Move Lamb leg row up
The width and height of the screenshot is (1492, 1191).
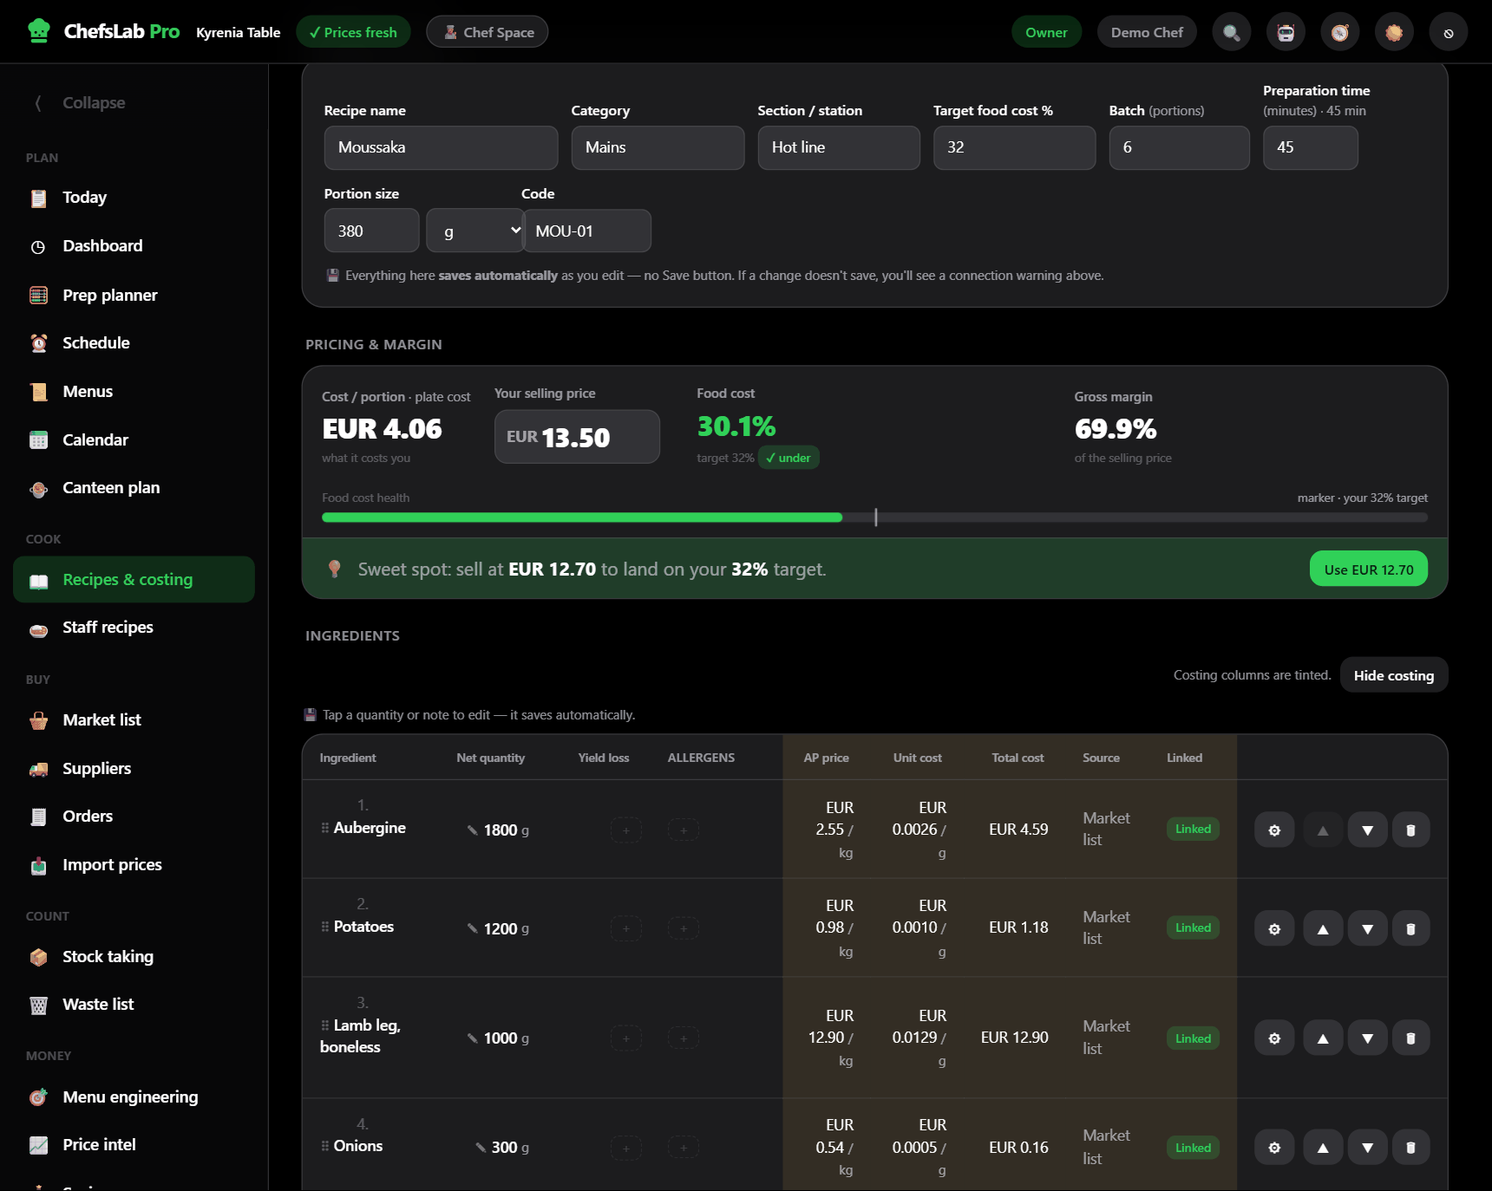coord(1323,1038)
